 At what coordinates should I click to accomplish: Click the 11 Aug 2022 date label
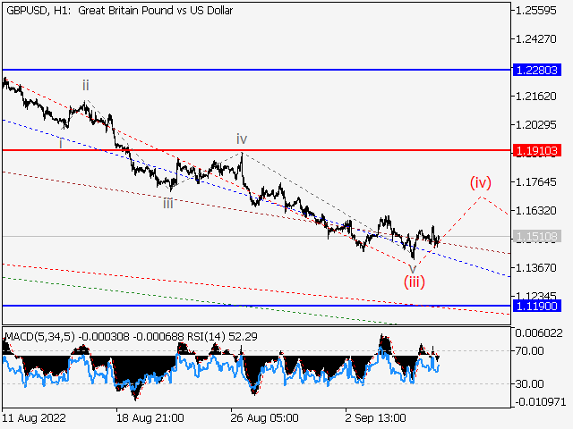pyautogui.click(x=34, y=417)
